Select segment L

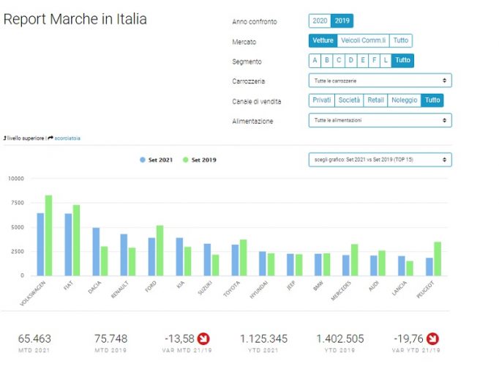pyautogui.click(x=386, y=61)
